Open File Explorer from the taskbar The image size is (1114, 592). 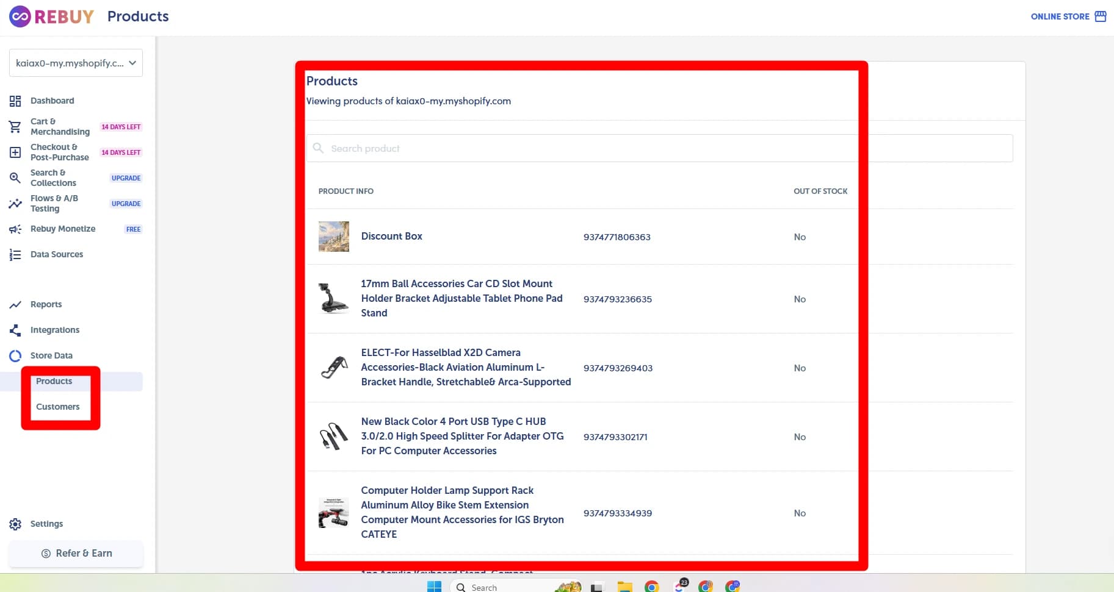[624, 587]
